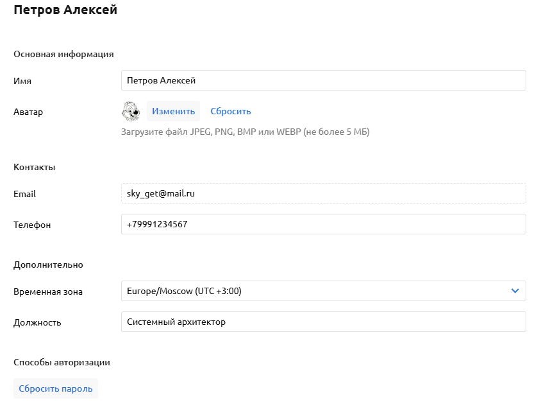Click the Сбросить avatar link

[231, 111]
